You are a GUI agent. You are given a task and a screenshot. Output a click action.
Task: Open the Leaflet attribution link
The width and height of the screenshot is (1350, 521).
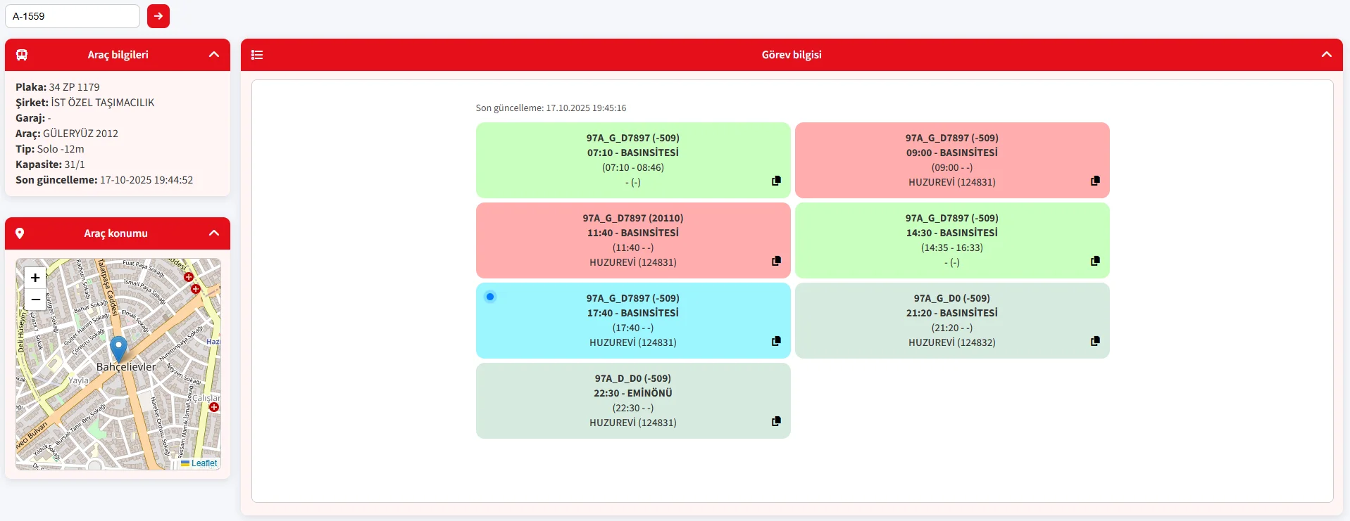pos(204,463)
